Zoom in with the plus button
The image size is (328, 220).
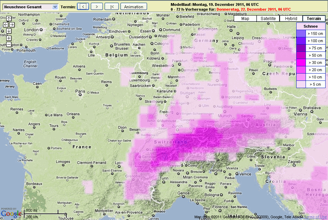click(9, 38)
